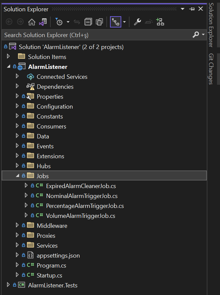Select the Program.cs file
The image size is (220, 295).
tap(51, 265)
